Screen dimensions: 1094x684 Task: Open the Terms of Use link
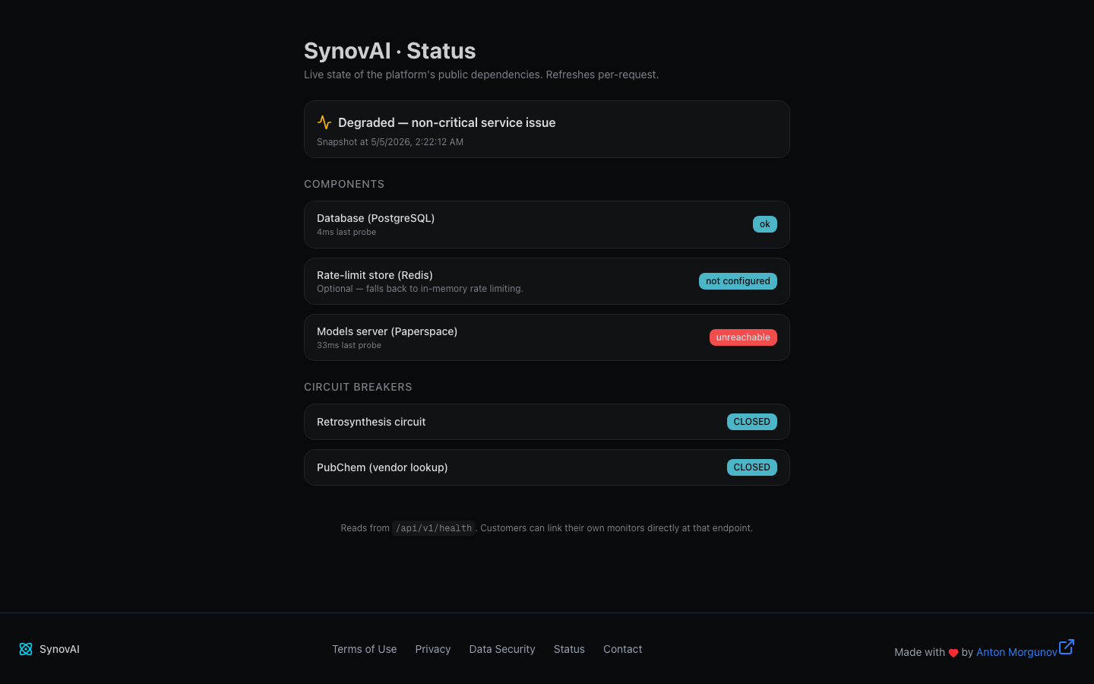pyautogui.click(x=365, y=649)
